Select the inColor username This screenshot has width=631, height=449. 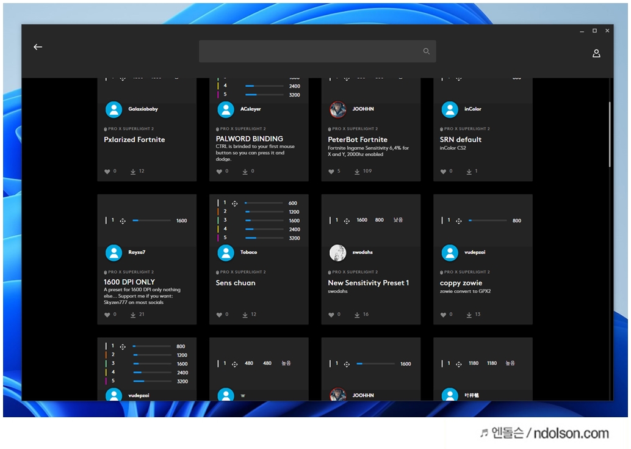point(472,109)
